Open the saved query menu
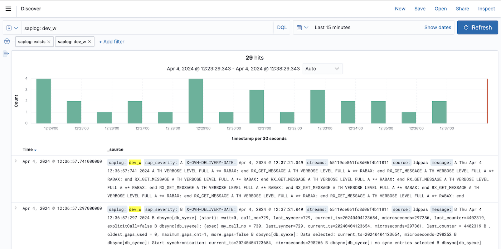 (x=12, y=27)
